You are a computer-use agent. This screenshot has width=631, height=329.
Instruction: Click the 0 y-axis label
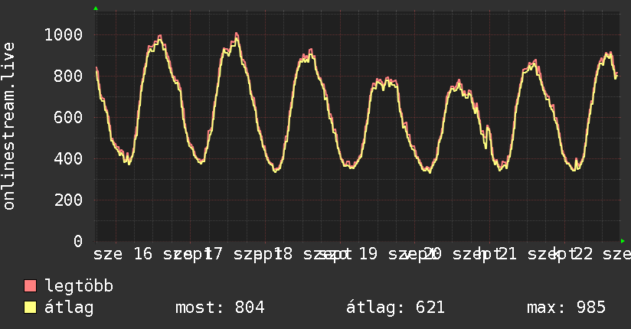tap(78, 241)
